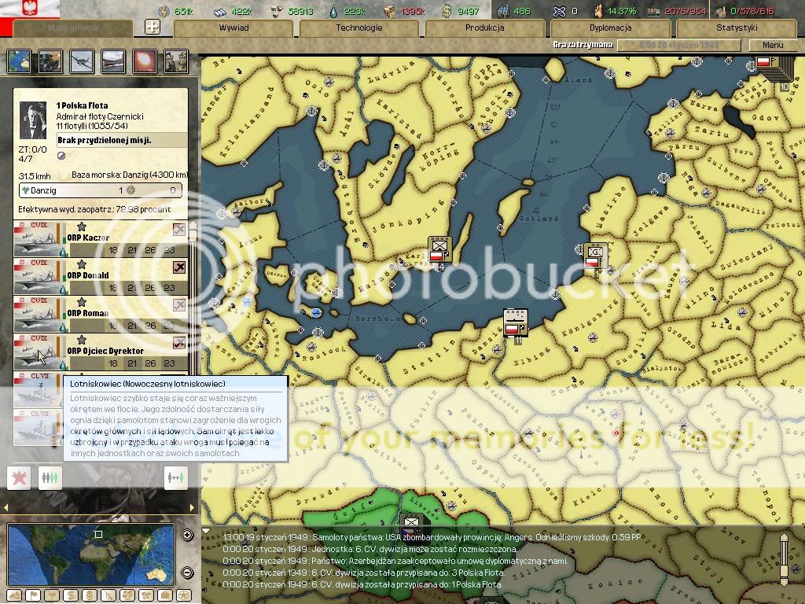The image size is (805, 604).
Task: Click the warship filter icon in the unit bar
Action: click(x=112, y=61)
